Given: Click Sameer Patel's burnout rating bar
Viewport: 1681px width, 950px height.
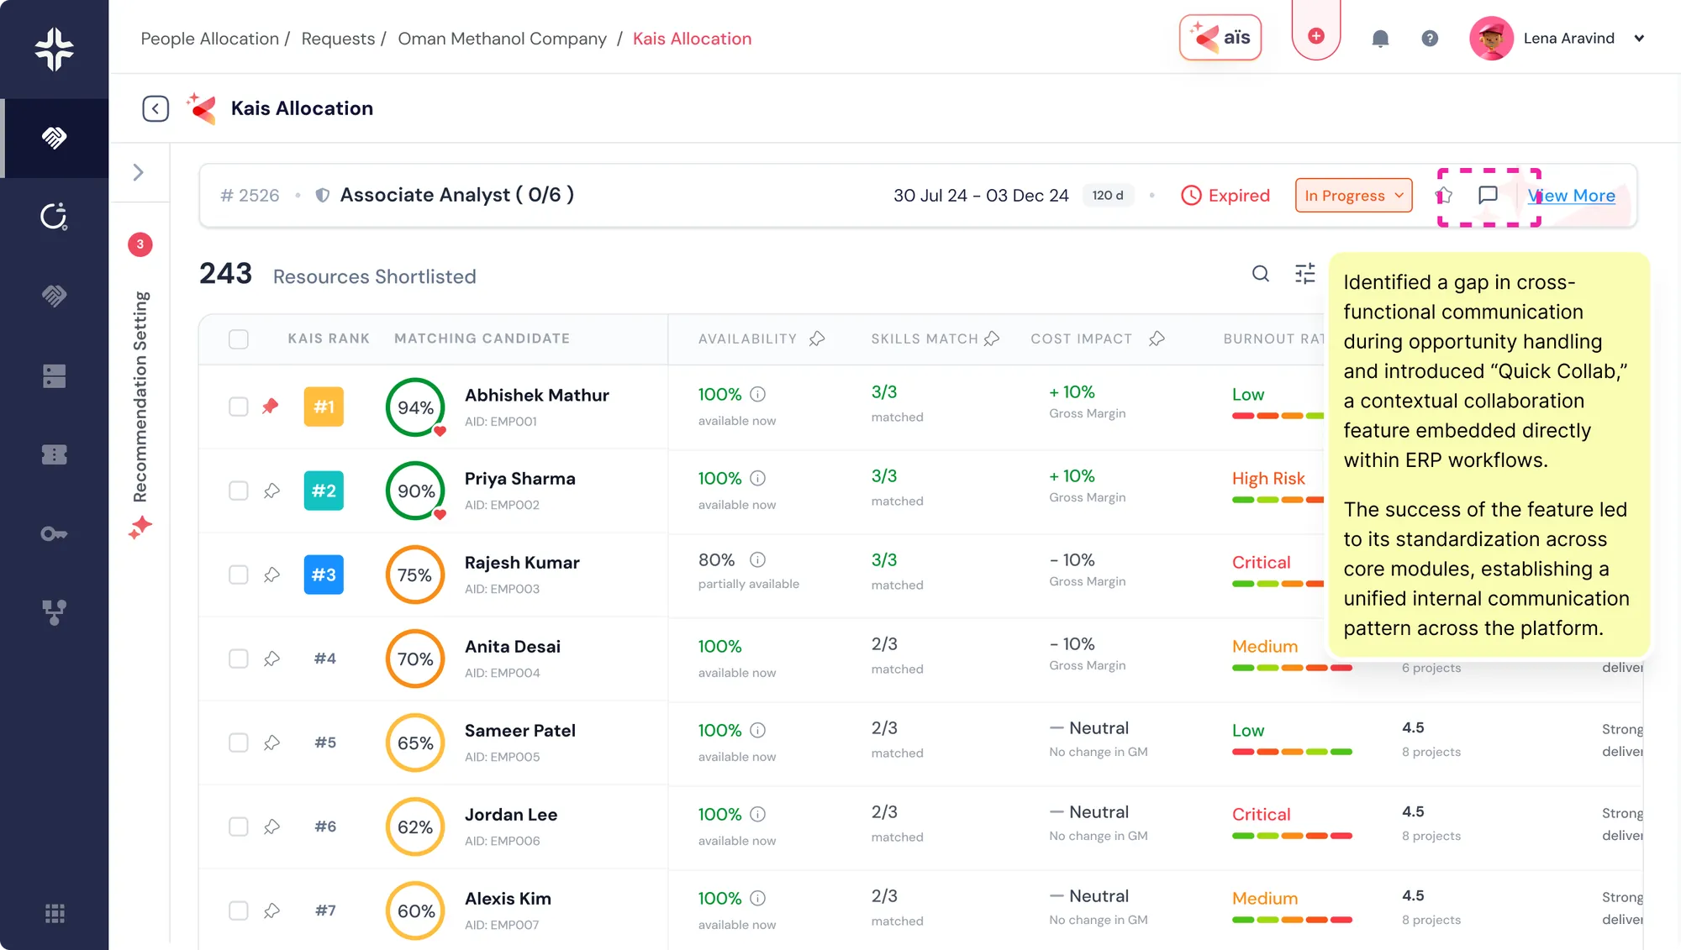Looking at the screenshot, I should (x=1292, y=752).
